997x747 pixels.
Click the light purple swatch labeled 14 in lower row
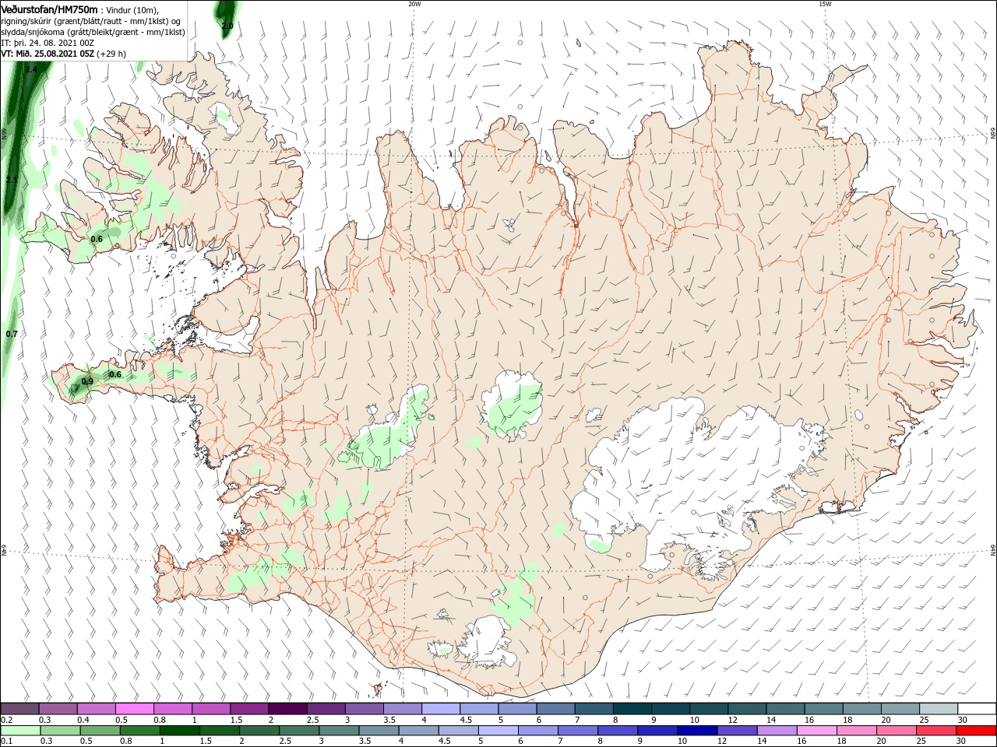tap(777, 731)
